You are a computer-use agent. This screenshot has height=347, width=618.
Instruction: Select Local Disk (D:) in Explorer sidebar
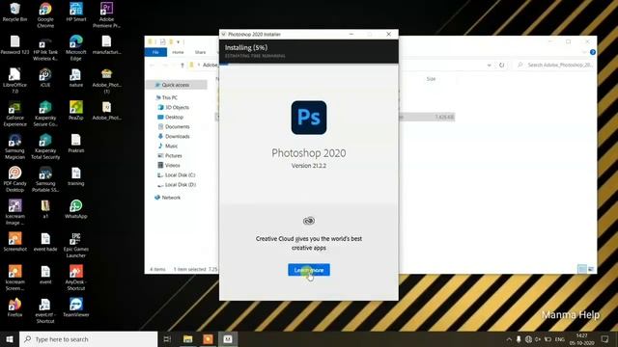click(176, 184)
